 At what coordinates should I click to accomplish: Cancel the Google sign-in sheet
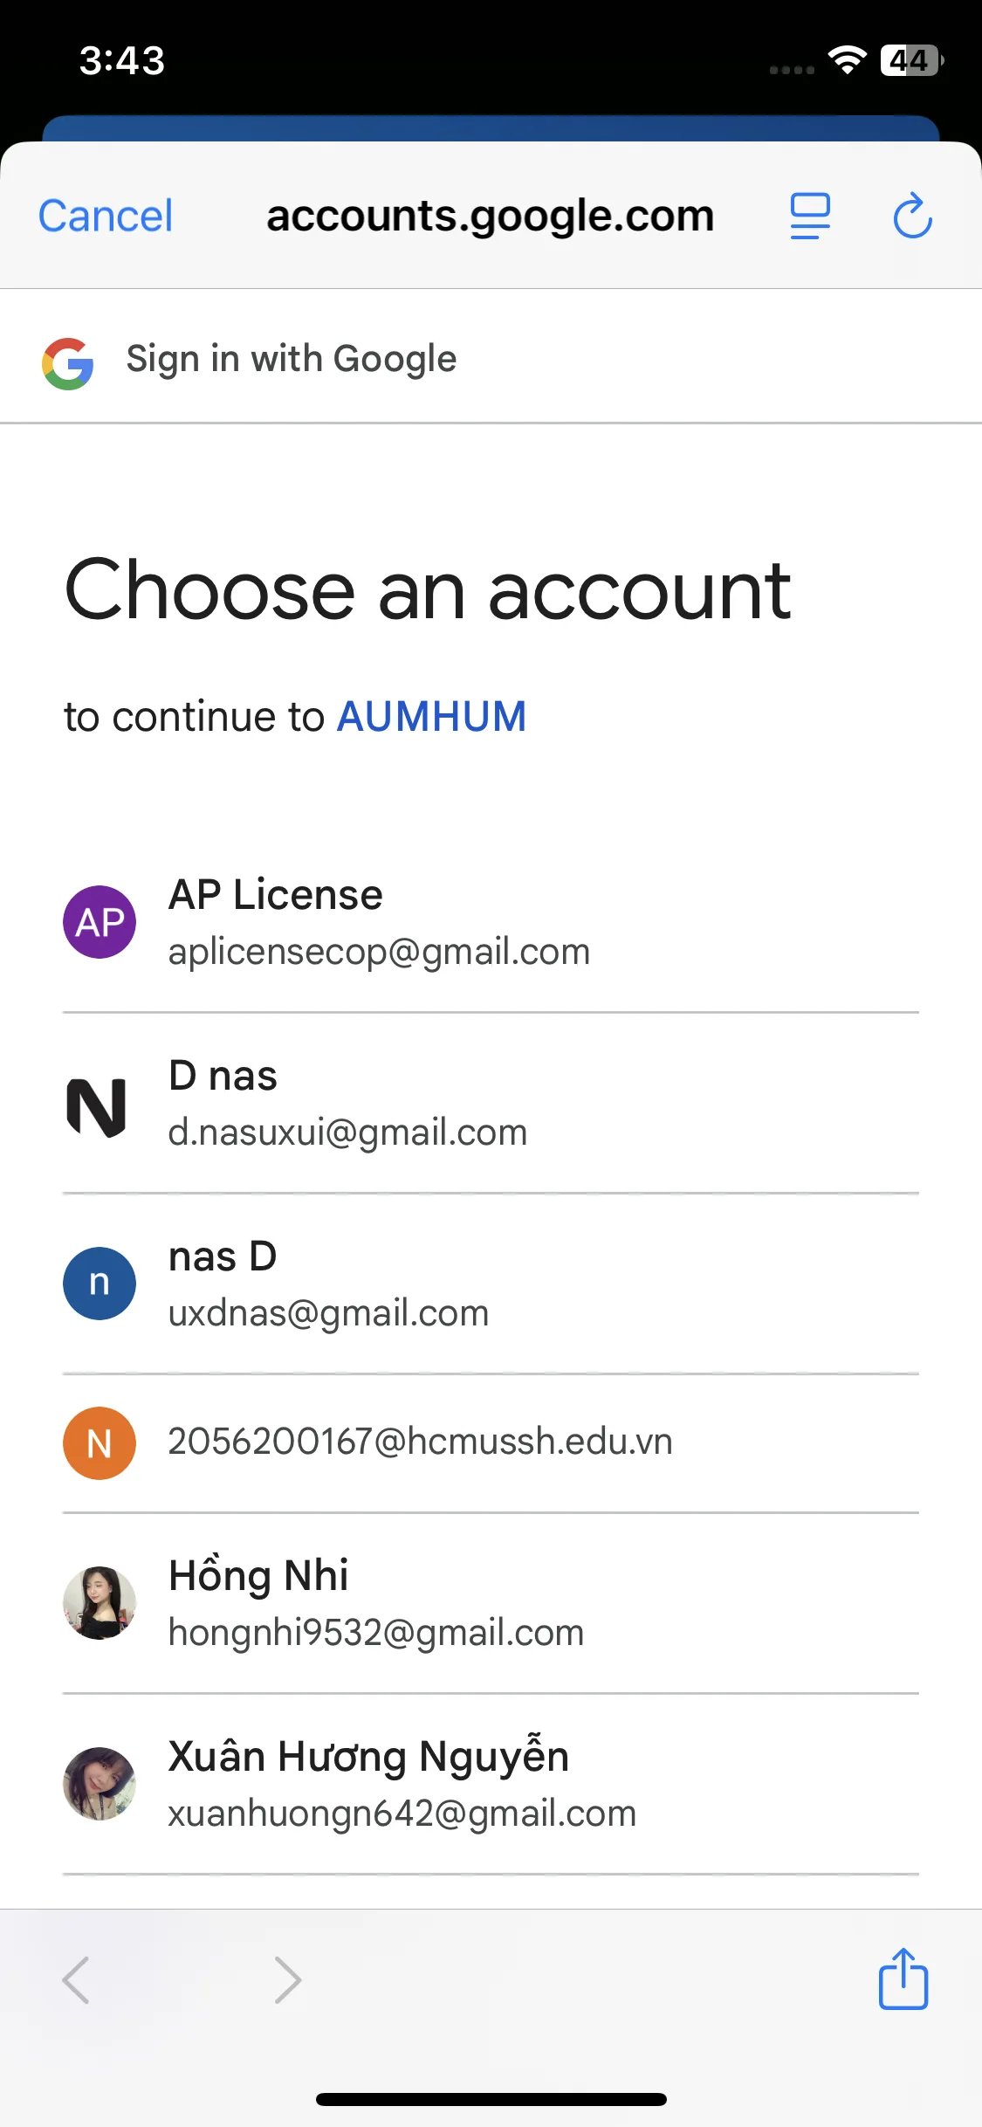click(x=106, y=216)
